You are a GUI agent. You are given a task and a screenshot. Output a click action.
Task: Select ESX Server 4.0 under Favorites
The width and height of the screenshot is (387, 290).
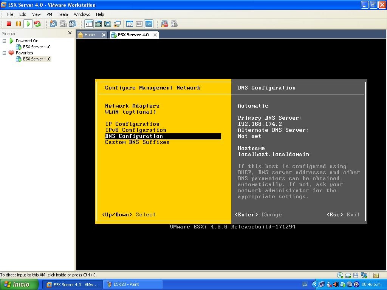point(37,59)
